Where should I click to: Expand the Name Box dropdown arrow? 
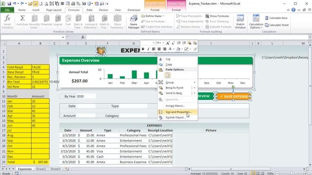(63, 37)
